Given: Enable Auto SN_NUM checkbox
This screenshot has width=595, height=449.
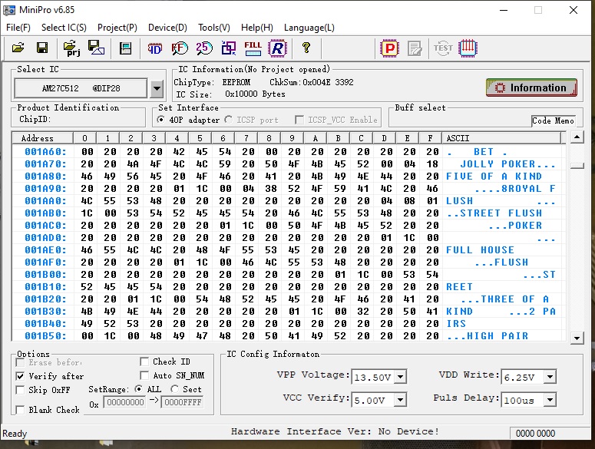Looking at the screenshot, I should coord(144,375).
